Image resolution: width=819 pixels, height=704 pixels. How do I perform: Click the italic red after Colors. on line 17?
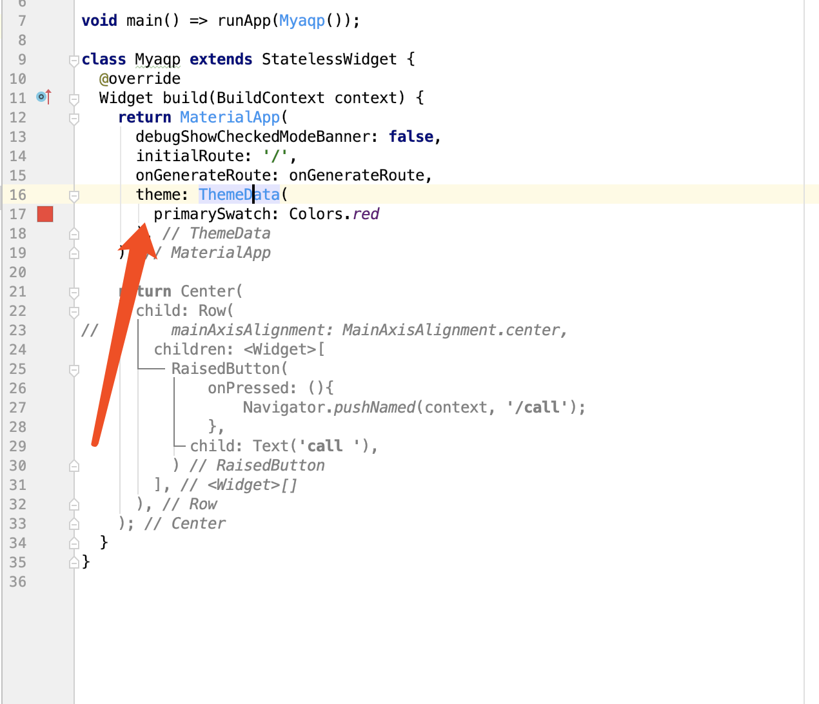point(366,214)
